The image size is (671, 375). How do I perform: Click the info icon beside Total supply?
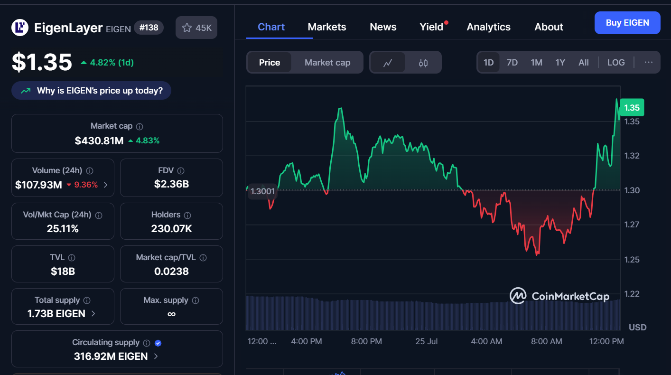click(x=87, y=300)
